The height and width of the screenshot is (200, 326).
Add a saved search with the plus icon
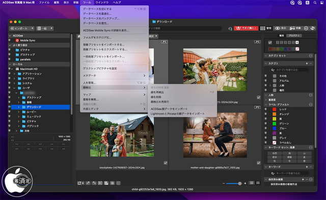tap(303, 179)
